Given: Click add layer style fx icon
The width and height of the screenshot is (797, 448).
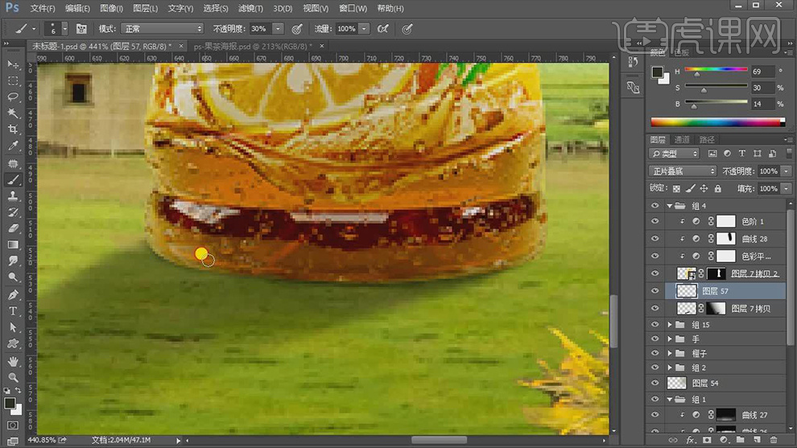Looking at the screenshot, I should pos(690,440).
